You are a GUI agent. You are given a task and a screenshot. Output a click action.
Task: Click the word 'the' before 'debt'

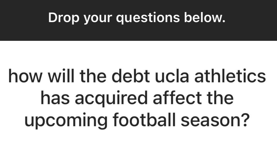pos(93,76)
